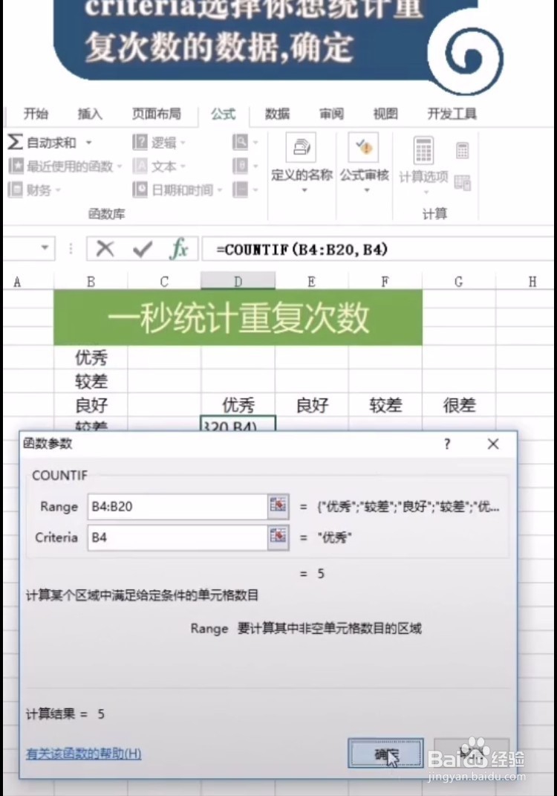The image size is (557, 796).
Task: Open the 定义的名称 menu
Action: 302,163
